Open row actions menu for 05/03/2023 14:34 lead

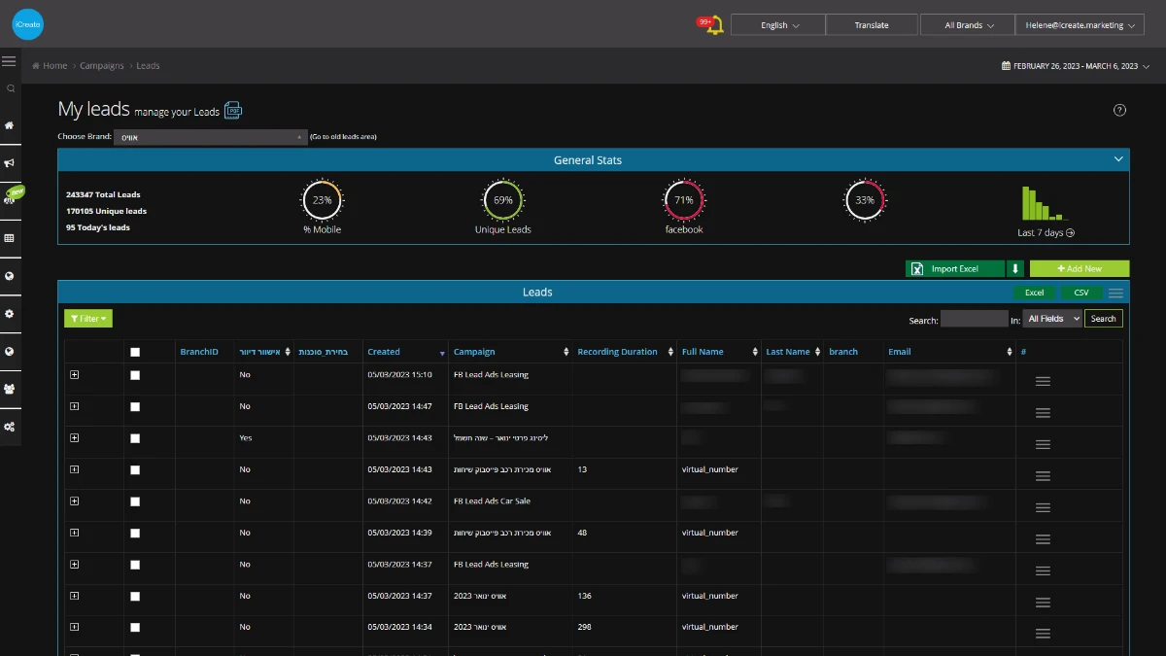(1043, 634)
